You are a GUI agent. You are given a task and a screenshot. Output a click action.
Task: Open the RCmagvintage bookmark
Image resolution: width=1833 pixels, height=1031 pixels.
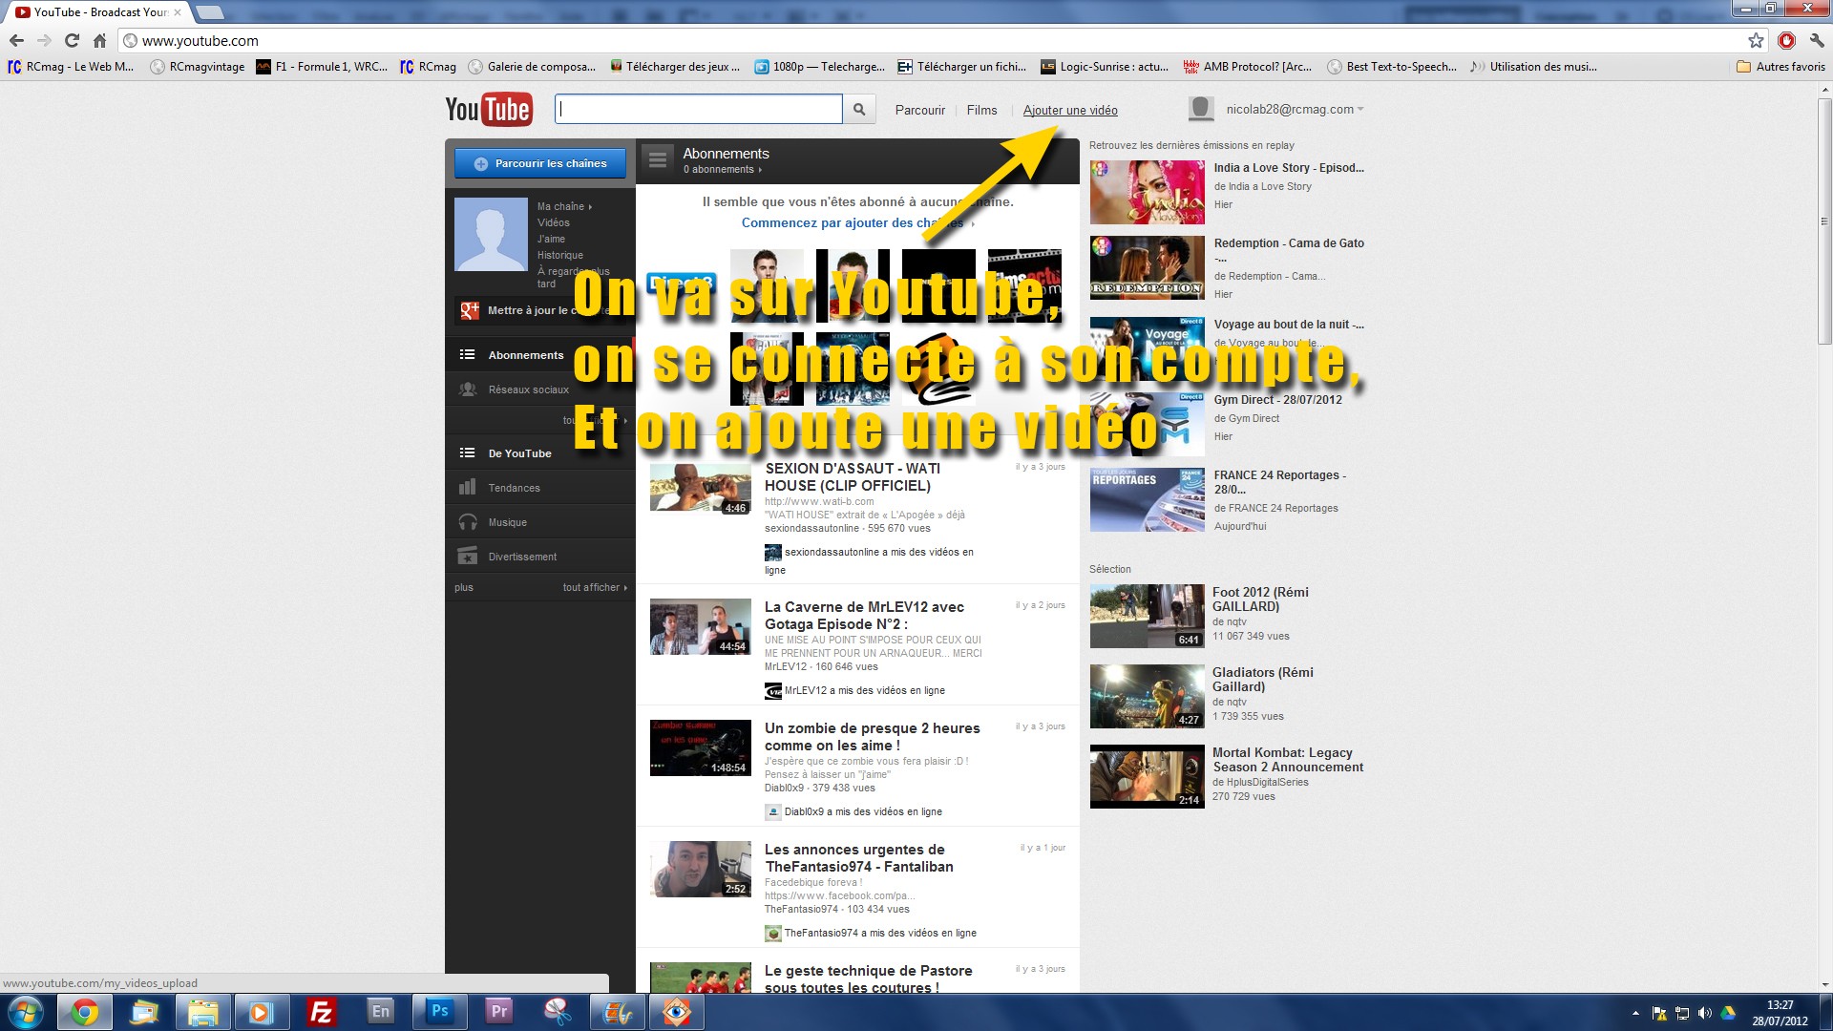(x=198, y=67)
